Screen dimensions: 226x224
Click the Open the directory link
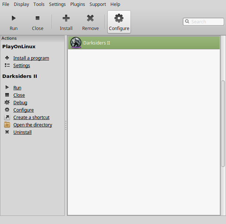[x=33, y=125]
